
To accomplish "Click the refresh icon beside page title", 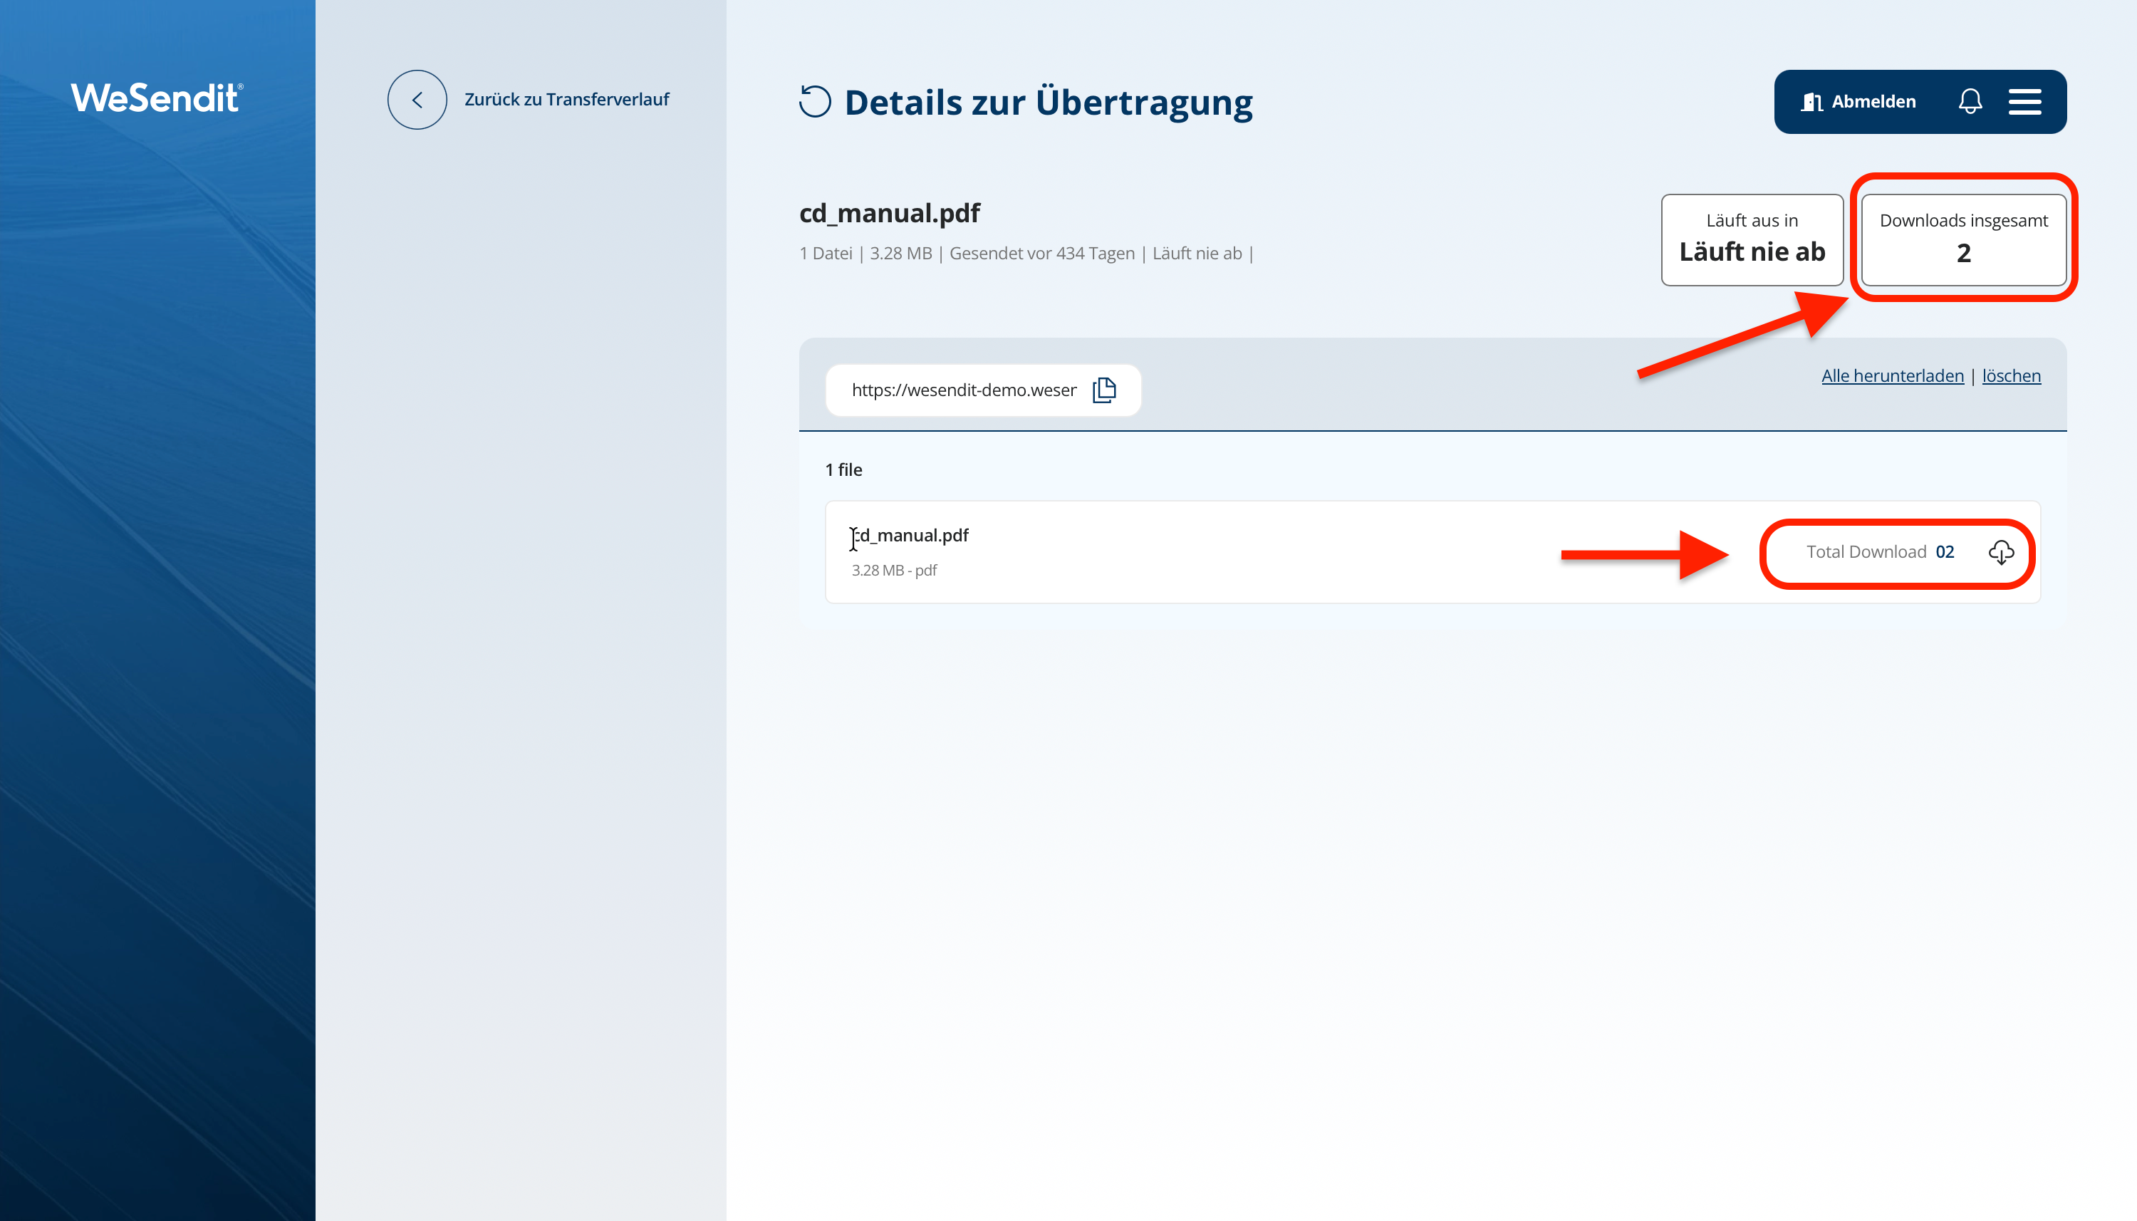I will point(815,101).
